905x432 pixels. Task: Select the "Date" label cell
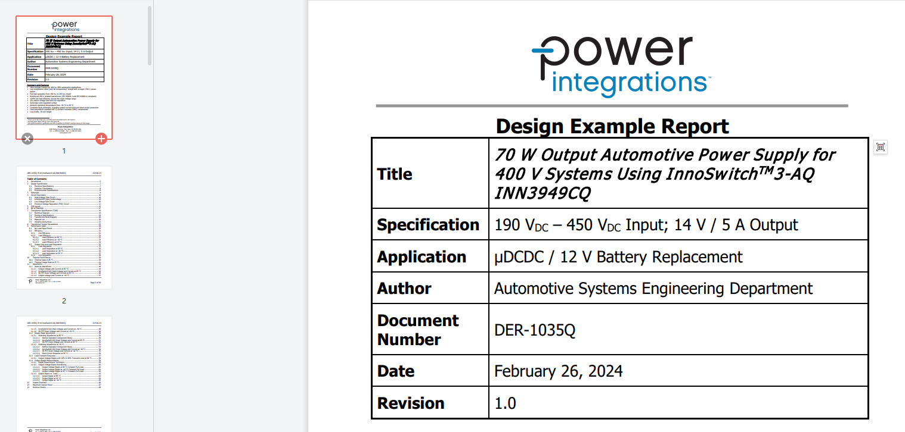[x=430, y=371]
